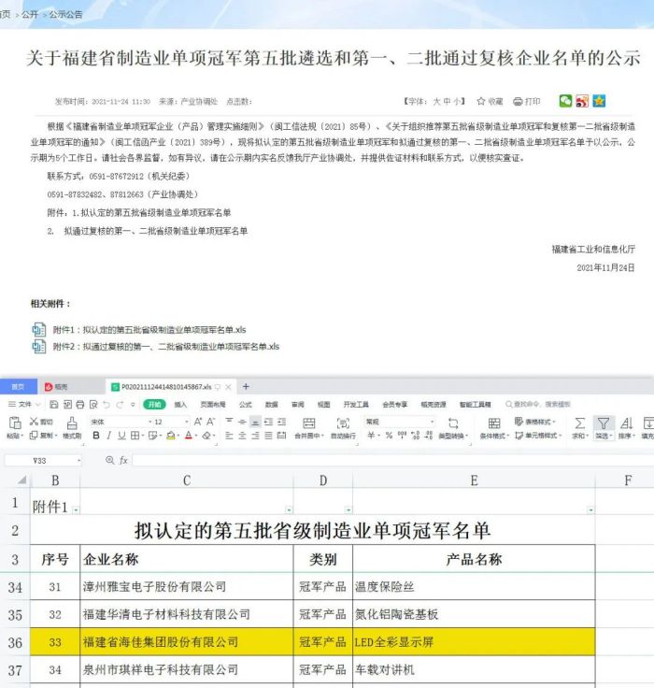
Task: Click the font color red A swatch
Action: click(x=190, y=436)
